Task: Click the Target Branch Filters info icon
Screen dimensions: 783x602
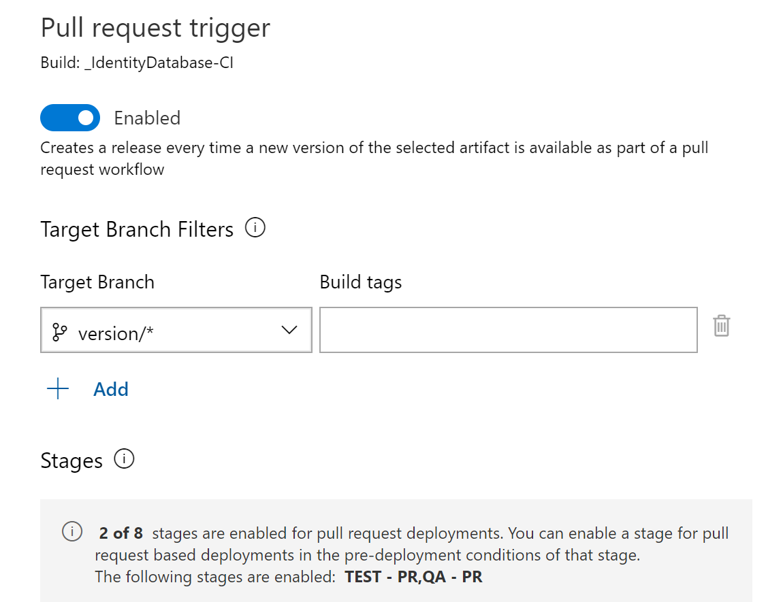Action: click(x=255, y=228)
